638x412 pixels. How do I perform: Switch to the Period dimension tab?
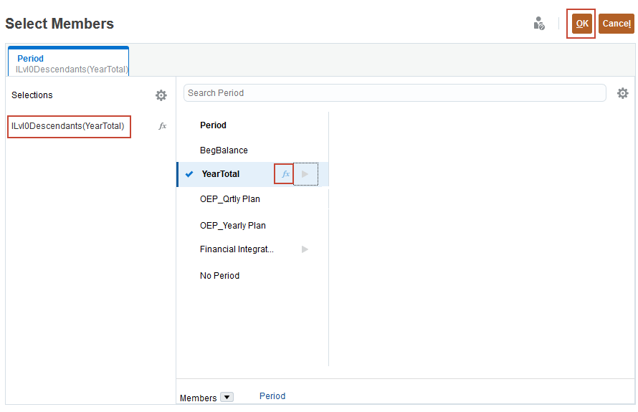pos(69,63)
